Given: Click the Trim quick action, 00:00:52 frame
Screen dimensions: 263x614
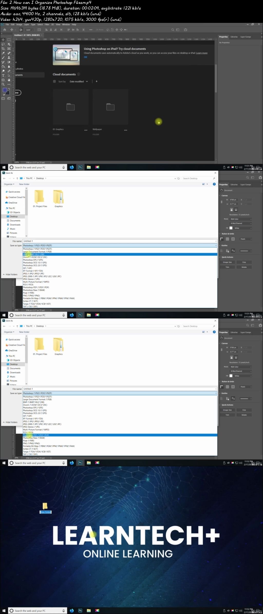Looking at the screenshot, I should pyautogui.click(x=227, y=267).
